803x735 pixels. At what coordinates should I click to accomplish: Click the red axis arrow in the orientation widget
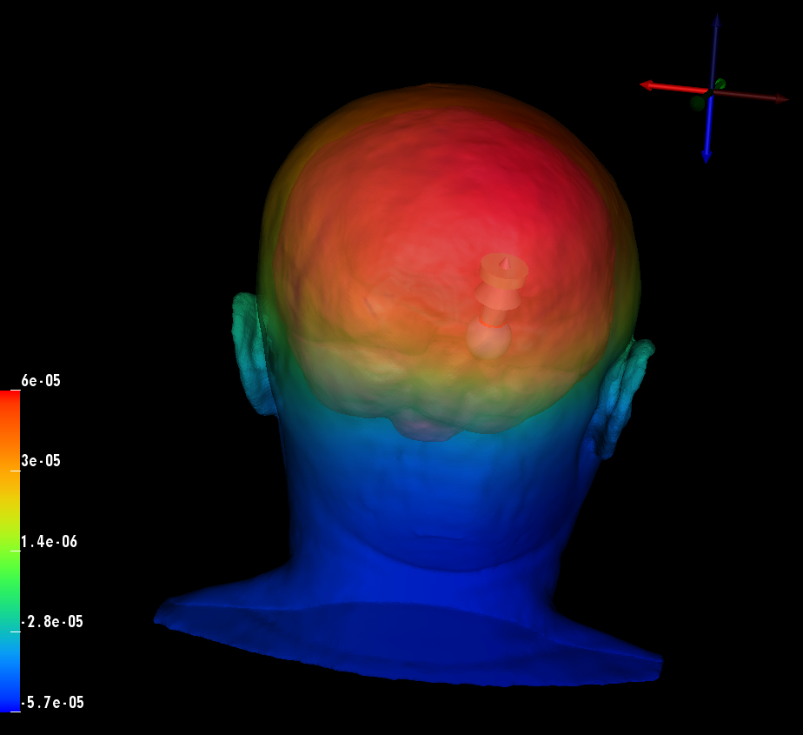pos(674,87)
